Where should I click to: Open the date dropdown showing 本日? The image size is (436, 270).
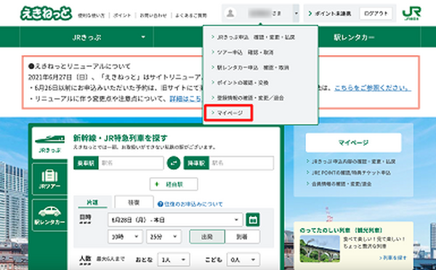175,220
